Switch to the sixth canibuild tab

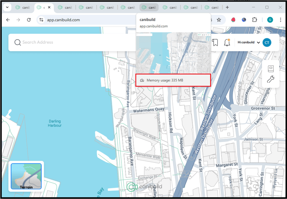tap(128, 8)
